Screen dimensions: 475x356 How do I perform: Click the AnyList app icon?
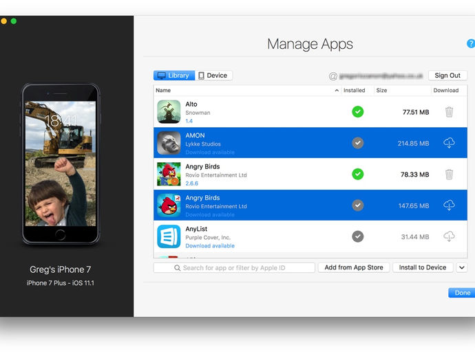(169, 236)
